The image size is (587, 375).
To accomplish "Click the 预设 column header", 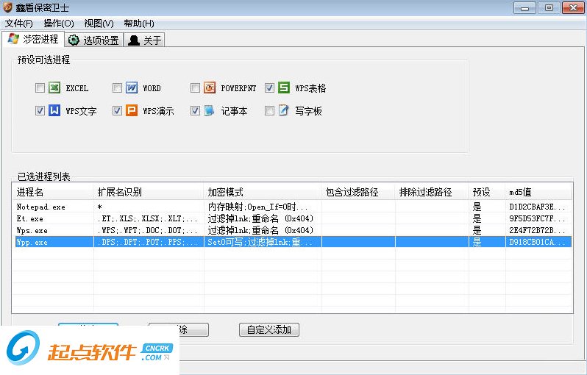I will coord(487,192).
